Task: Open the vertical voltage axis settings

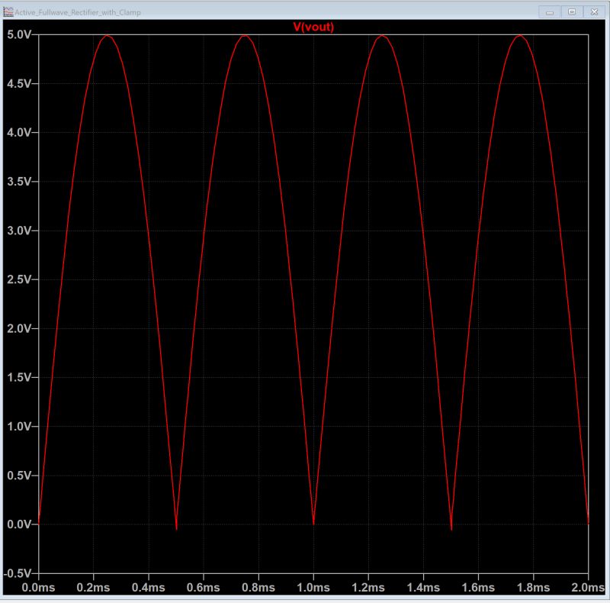Action: click(x=19, y=305)
